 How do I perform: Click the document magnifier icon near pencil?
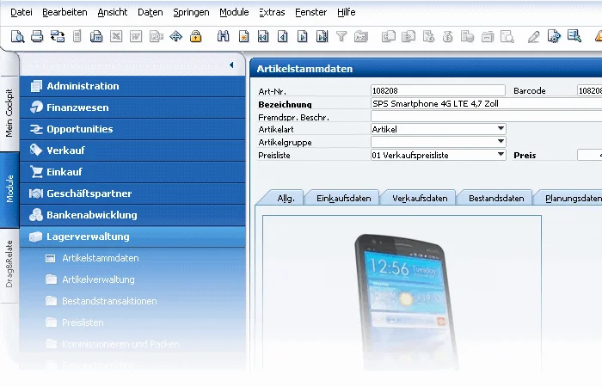(507, 36)
